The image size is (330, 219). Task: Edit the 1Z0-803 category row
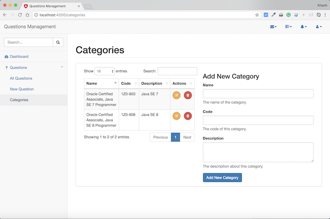coord(176,95)
